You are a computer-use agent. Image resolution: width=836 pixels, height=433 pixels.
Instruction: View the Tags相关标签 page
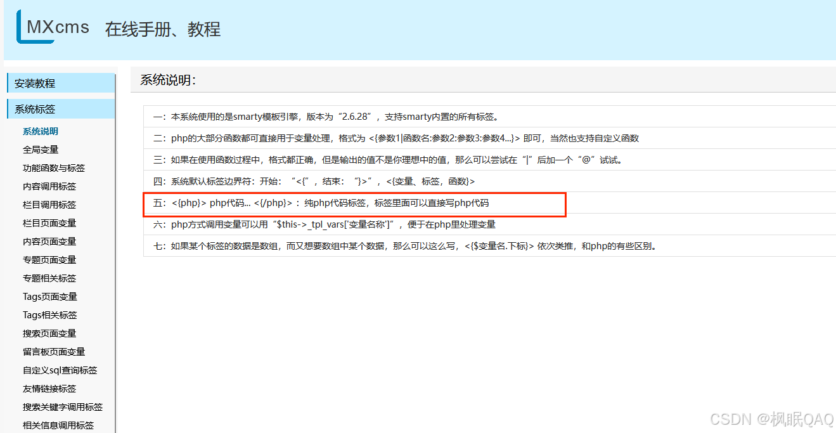49,314
